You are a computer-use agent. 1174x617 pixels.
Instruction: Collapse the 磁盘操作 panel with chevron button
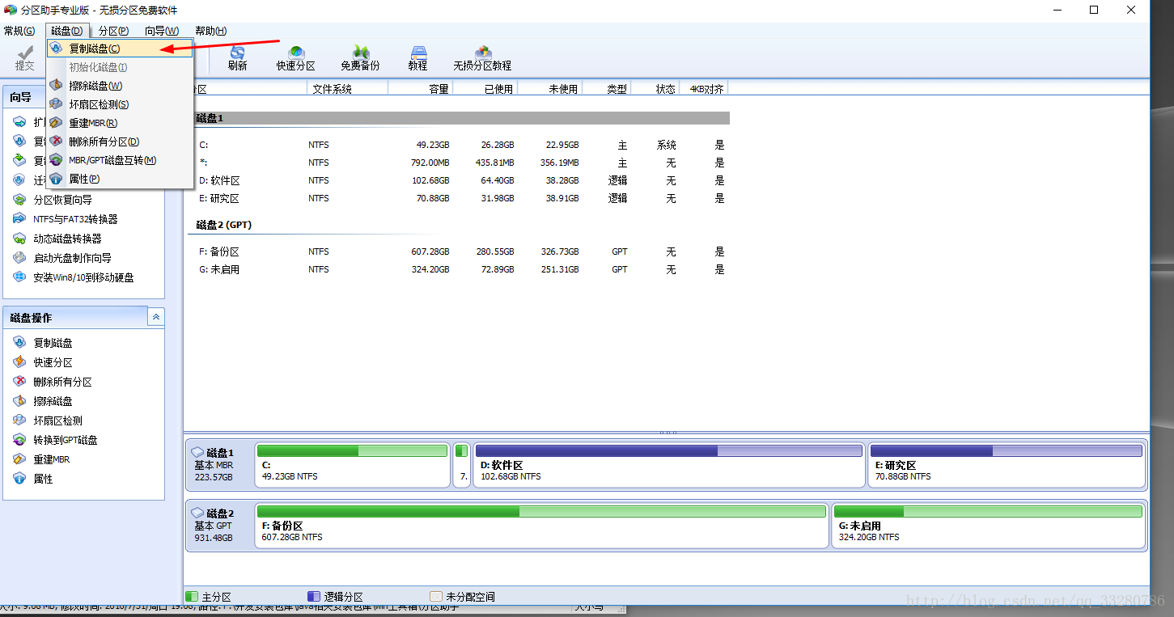pos(156,317)
